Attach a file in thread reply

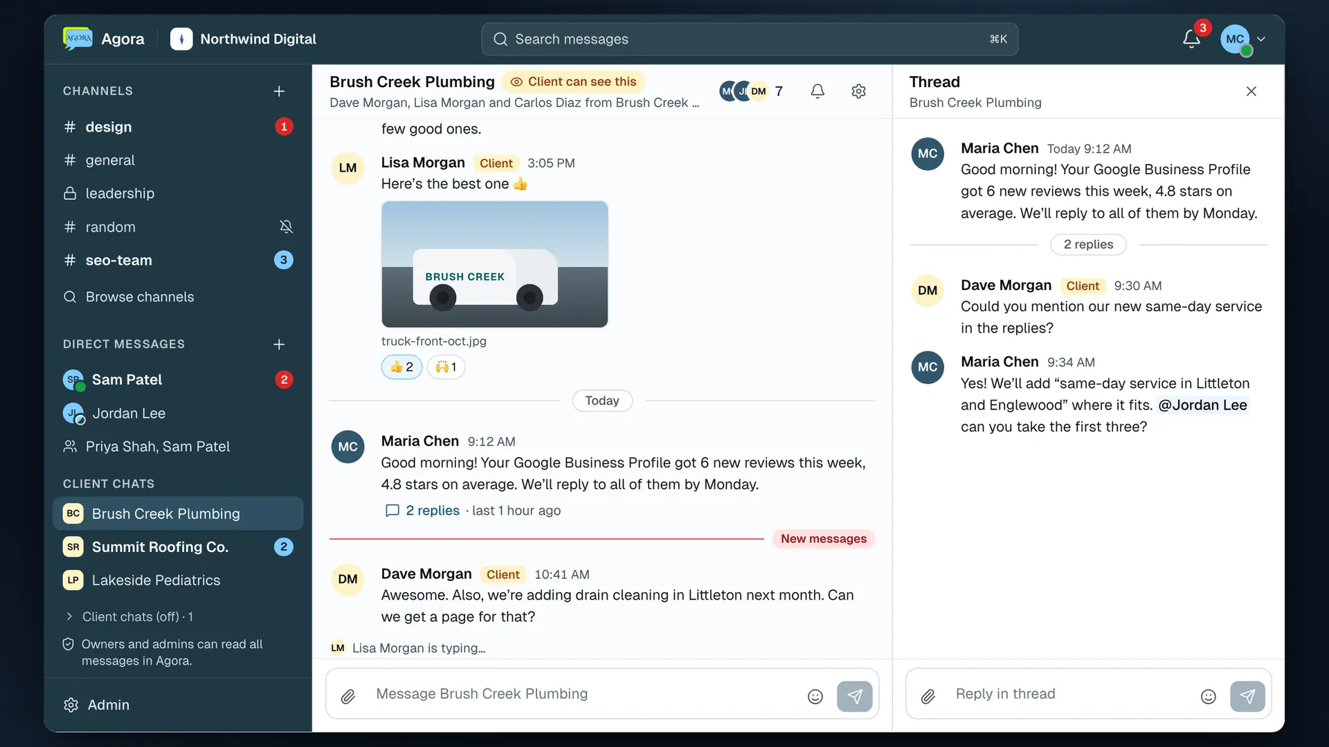928,697
